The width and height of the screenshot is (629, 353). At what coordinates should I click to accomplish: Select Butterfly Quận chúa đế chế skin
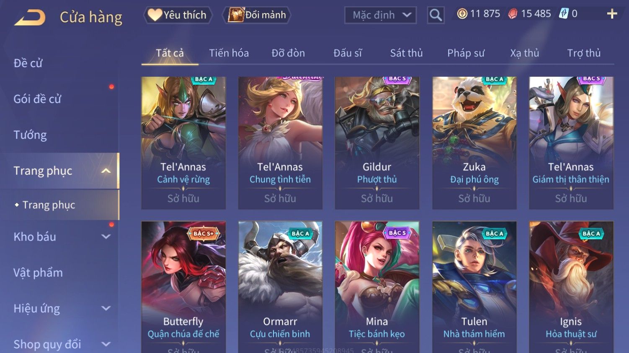(183, 287)
